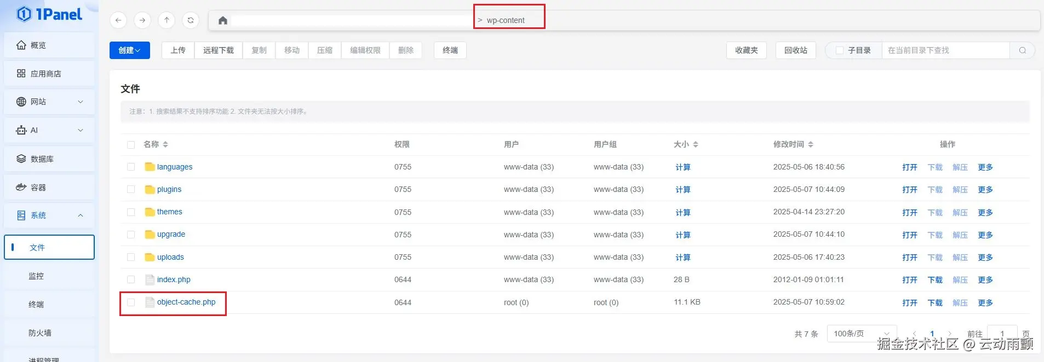Click the languages folder icon
The height and width of the screenshot is (362, 1044).
click(x=150, y=167)
